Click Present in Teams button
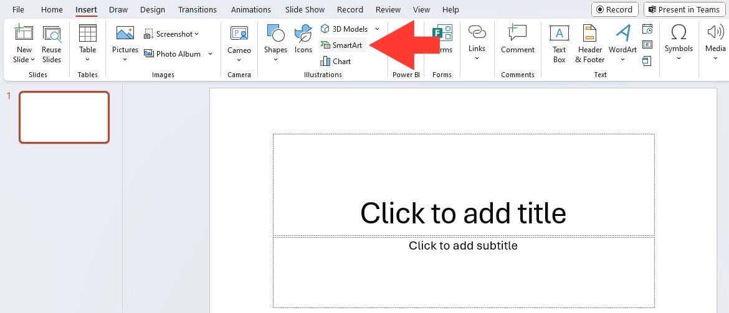729x313 pixels. [684, 9]
